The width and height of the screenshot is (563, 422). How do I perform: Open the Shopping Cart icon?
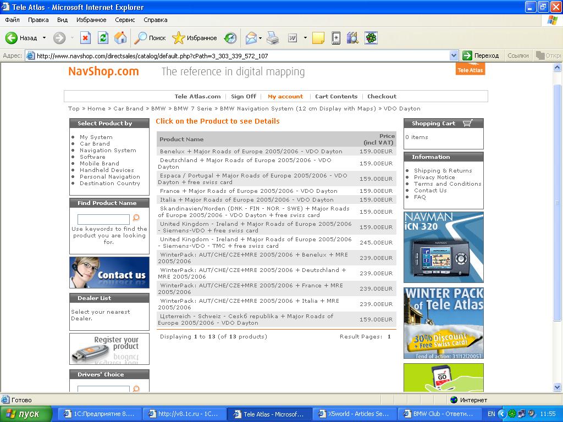click(x=467, y=123)
